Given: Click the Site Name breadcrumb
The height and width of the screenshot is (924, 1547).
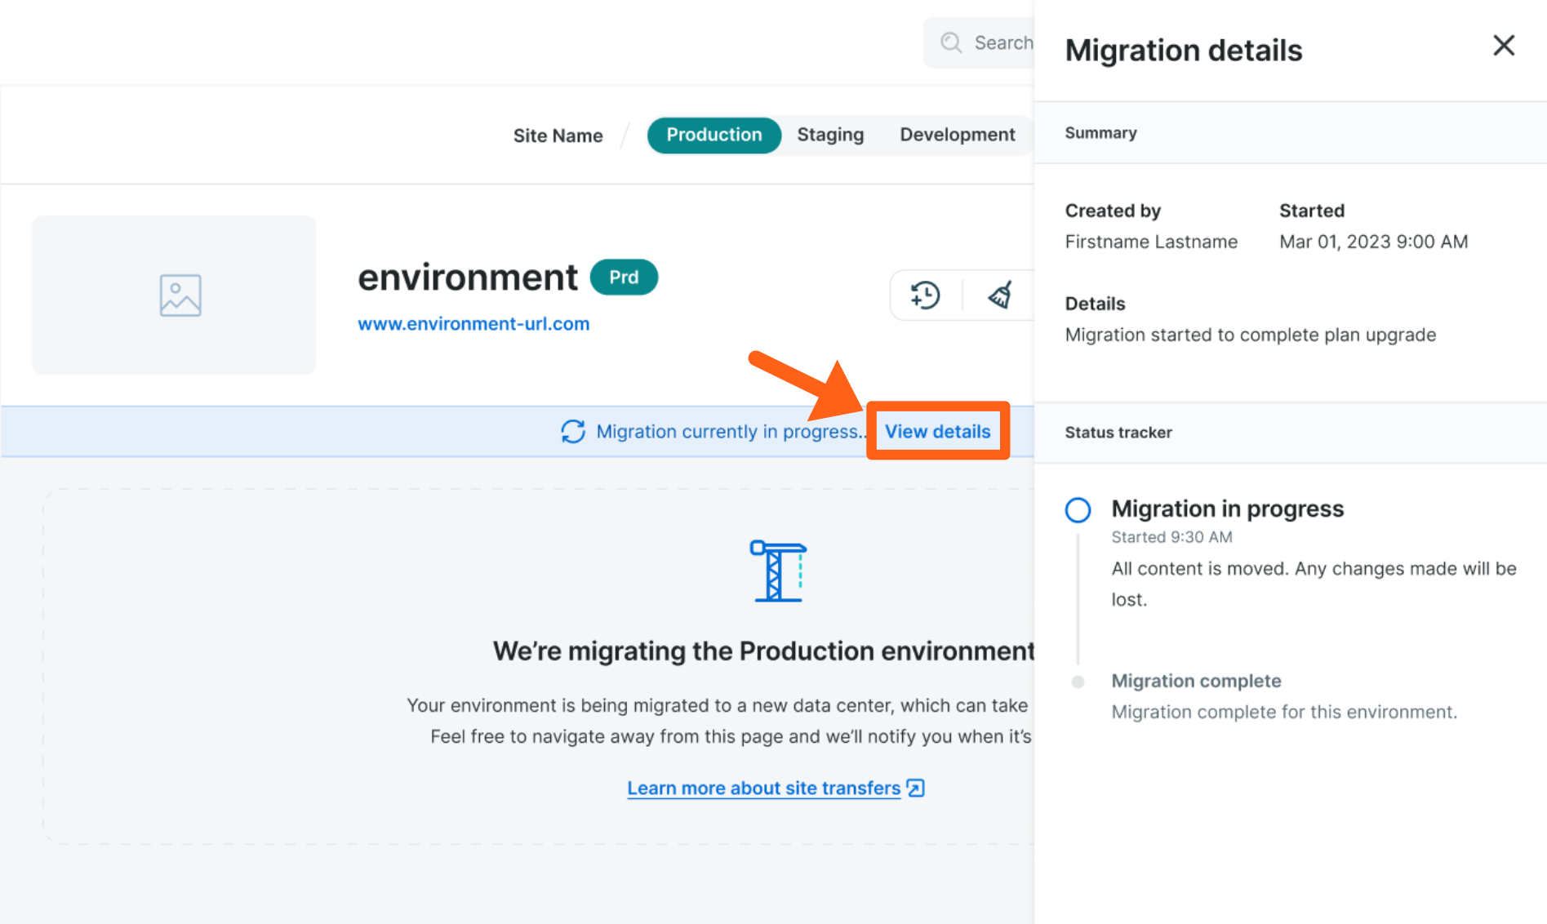Looking at the screenshot, I should click(x=558, y=136).
